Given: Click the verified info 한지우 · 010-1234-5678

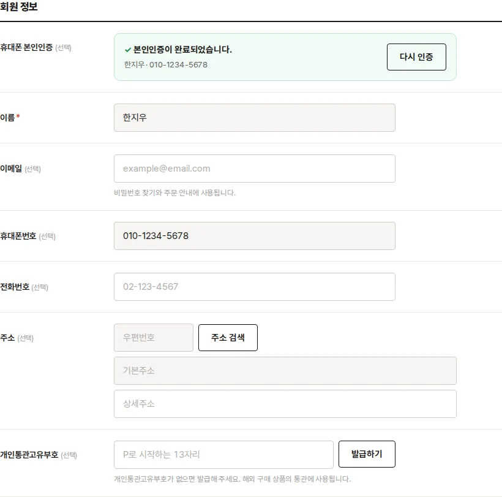Looking at the screenshot, I should click(x=166, y=65).
